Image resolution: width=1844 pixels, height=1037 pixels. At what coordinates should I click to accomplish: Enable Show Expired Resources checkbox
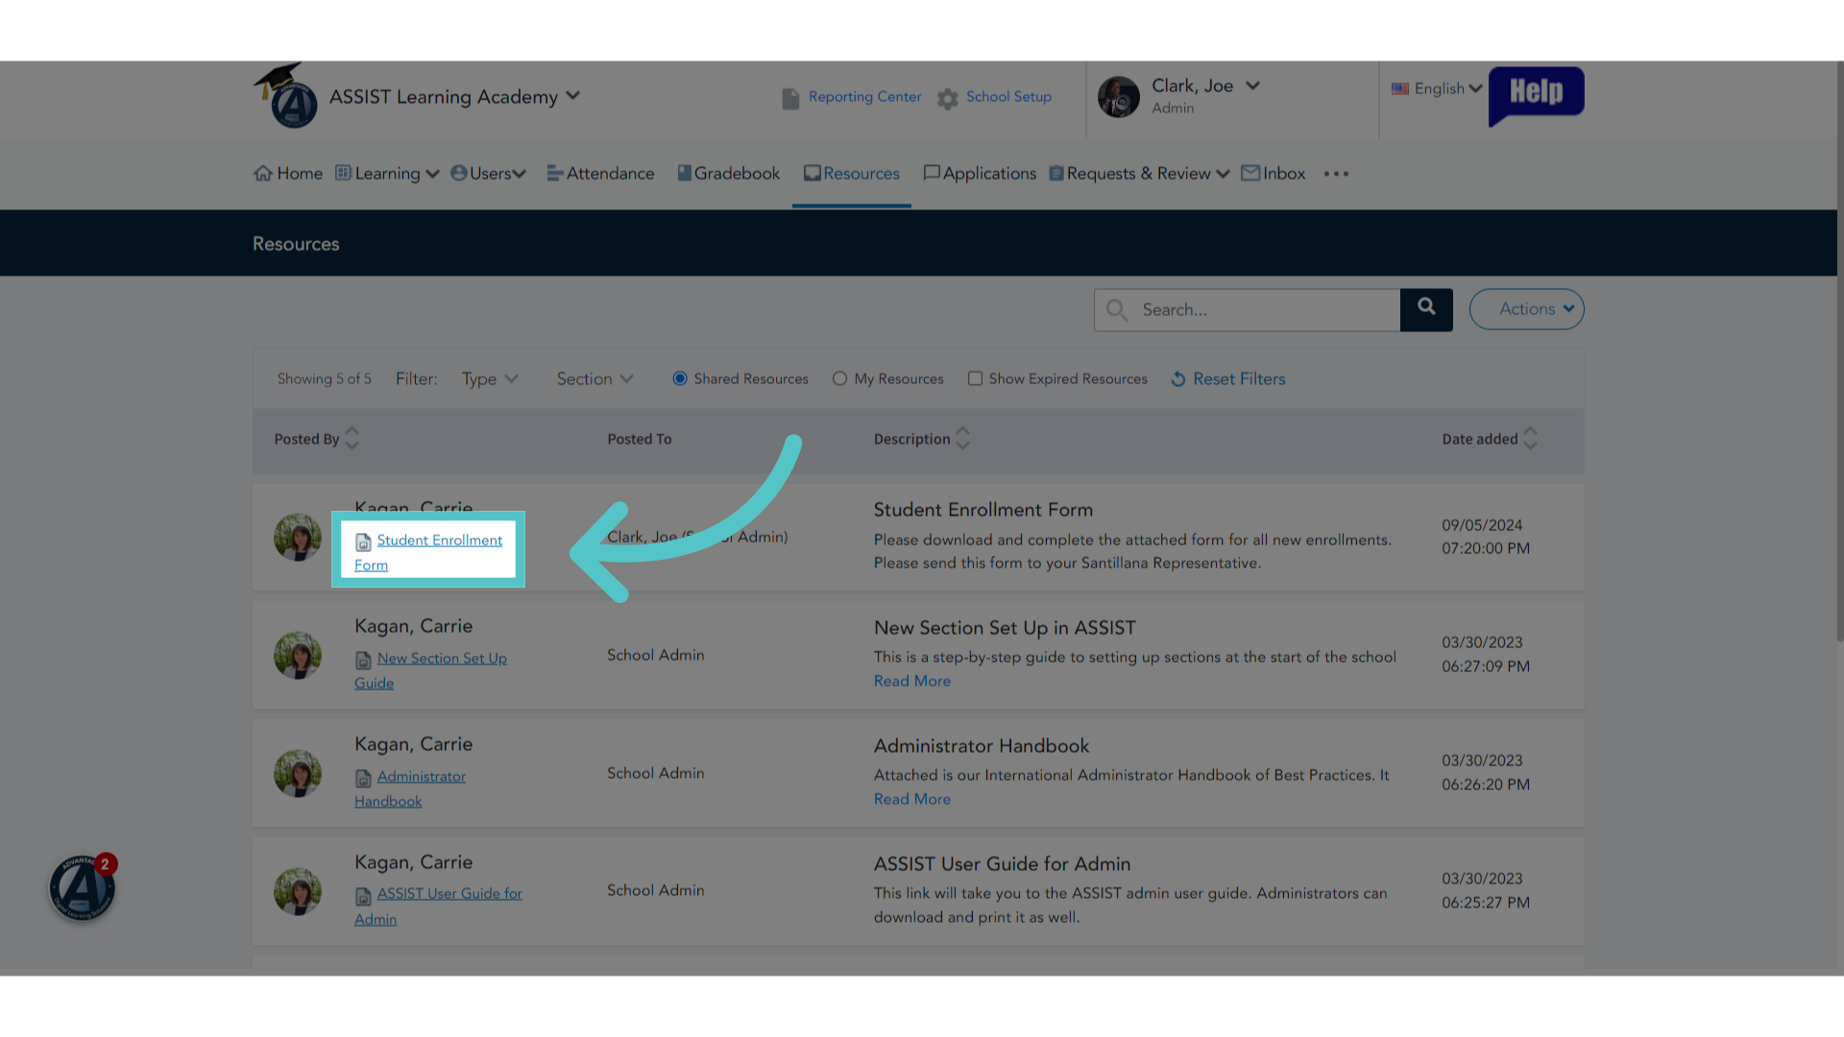click(975, 378)
